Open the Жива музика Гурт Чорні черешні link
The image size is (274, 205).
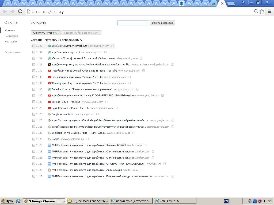click(77, 83)
